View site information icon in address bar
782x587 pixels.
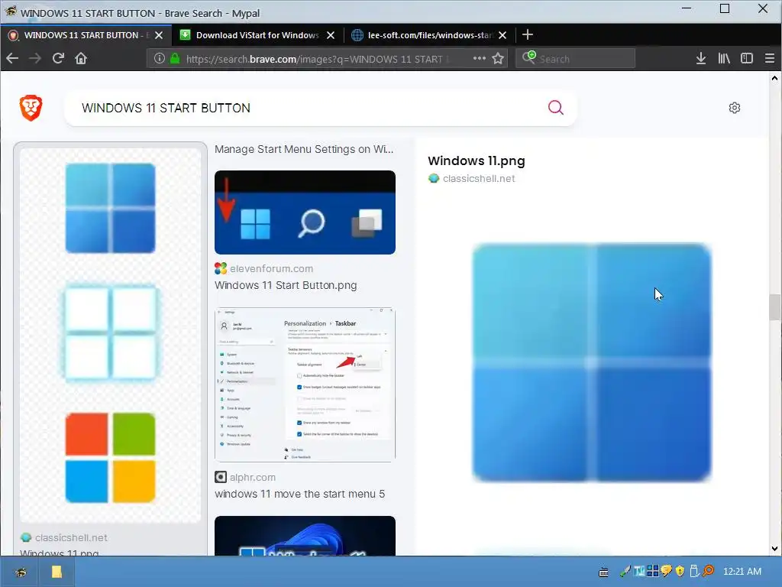coord(159,58)
